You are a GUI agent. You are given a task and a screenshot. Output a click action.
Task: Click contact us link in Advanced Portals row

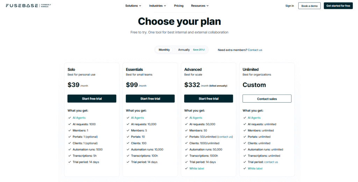225,137
